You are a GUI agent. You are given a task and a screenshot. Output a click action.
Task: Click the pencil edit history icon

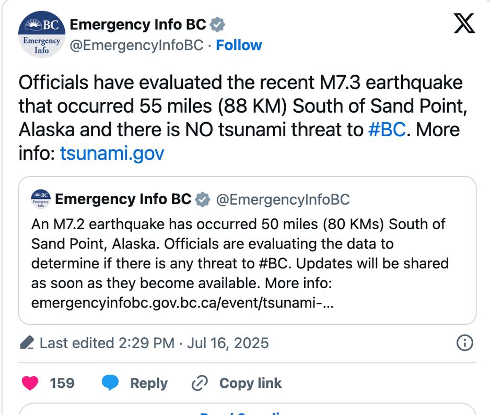point(27,342)
